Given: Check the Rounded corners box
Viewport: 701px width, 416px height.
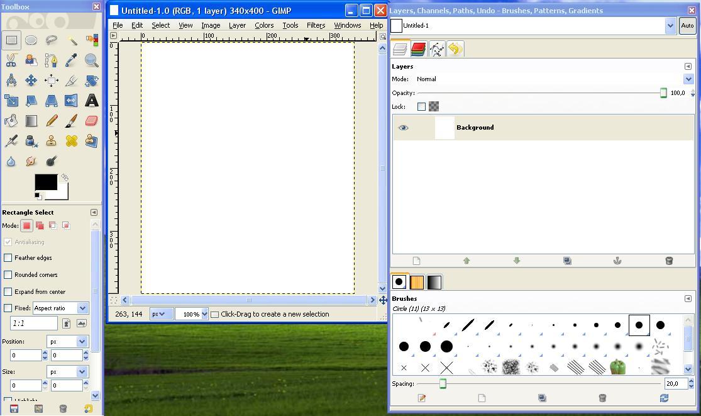Looking at the screenshot, I should tap(8, 274).
